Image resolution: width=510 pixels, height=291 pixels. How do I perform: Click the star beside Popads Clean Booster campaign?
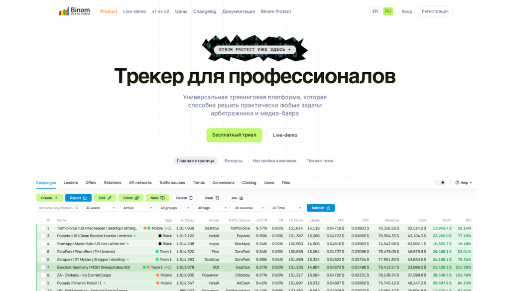(134, 236)
